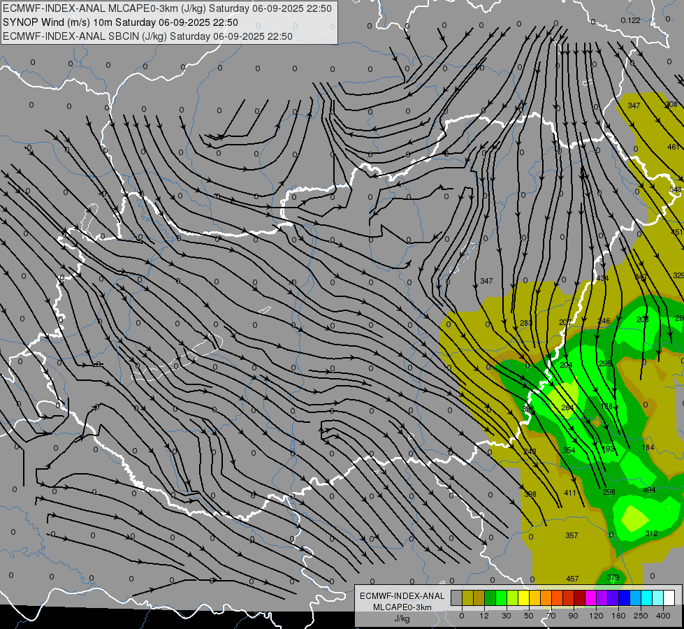Select the MLCAPE0-3km label inside the legend box
Viewport: 684px width, 629px height.
[402, 607]
